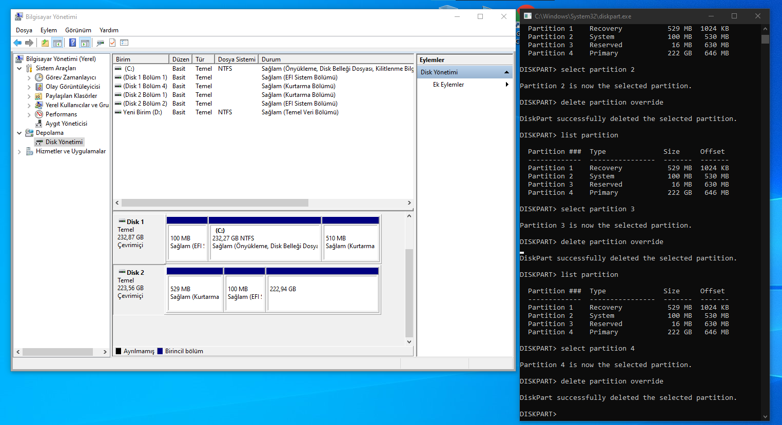The height and width of the screenshot is (425, 782).
Task: Select the Performans gauge icon
Action: pos(39,114)
